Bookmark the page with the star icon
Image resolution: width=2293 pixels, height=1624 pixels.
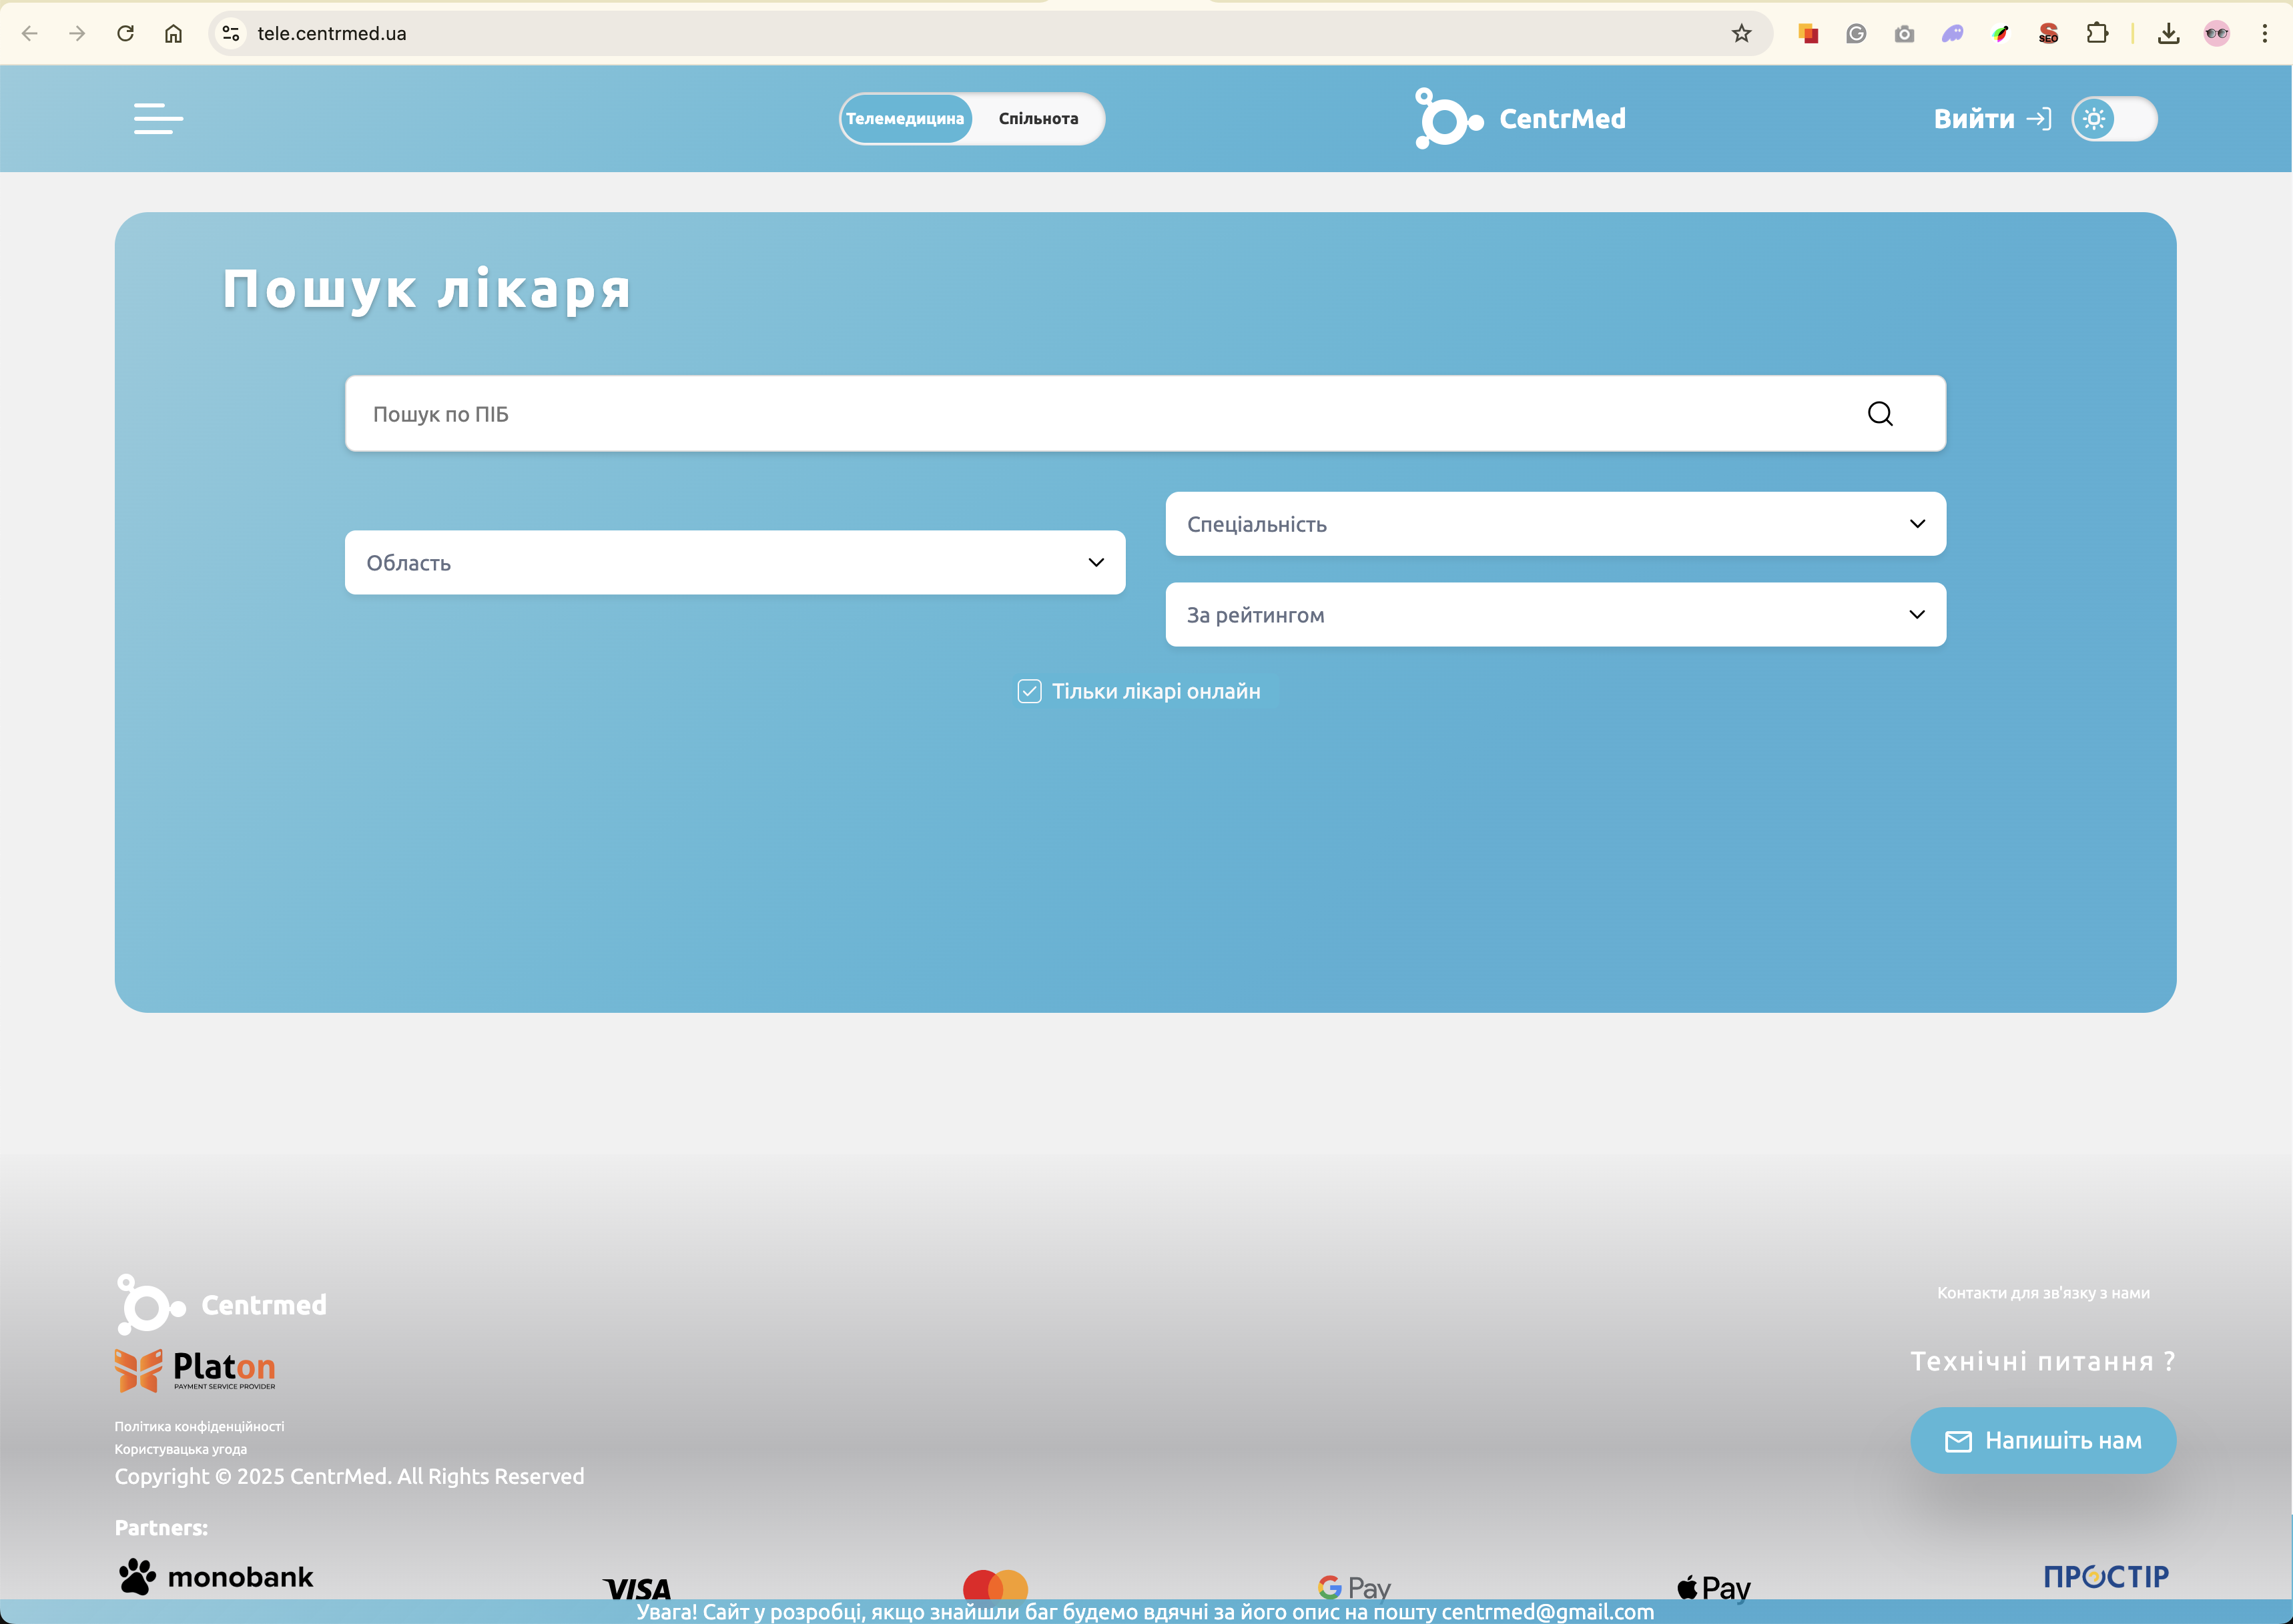coord(1741,33)
